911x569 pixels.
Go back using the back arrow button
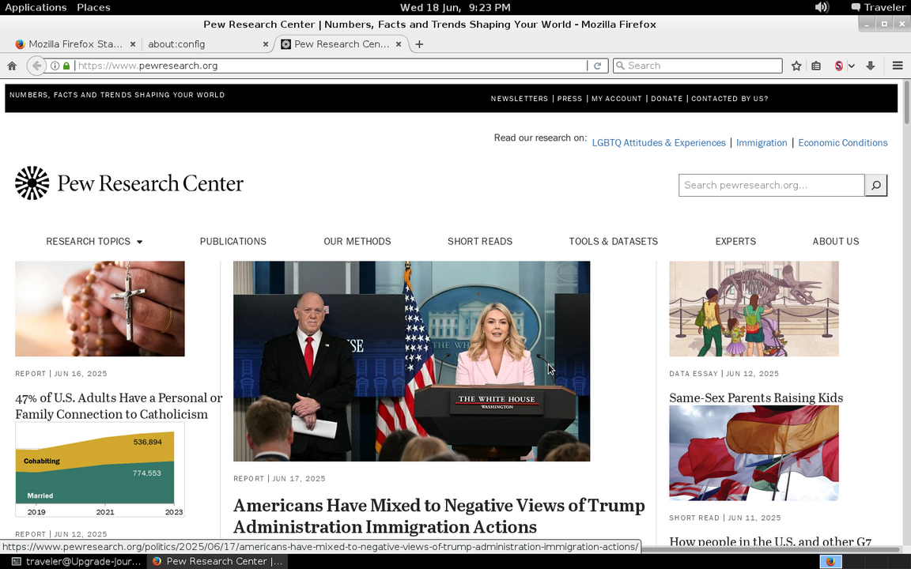click(x=36, y=66)
